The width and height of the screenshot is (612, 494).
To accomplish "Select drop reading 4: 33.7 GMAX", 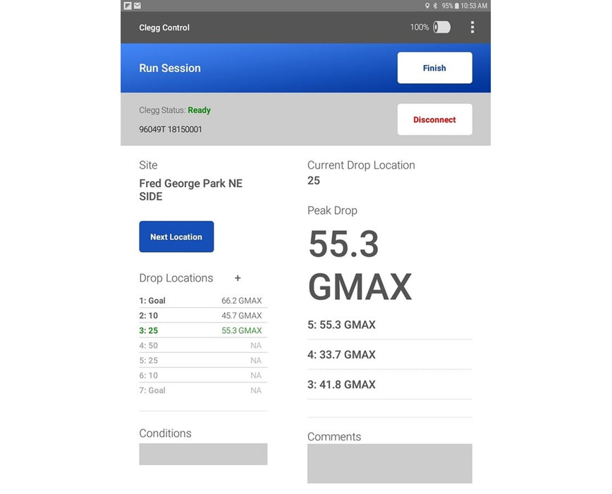I will click(x=389, y=355).
